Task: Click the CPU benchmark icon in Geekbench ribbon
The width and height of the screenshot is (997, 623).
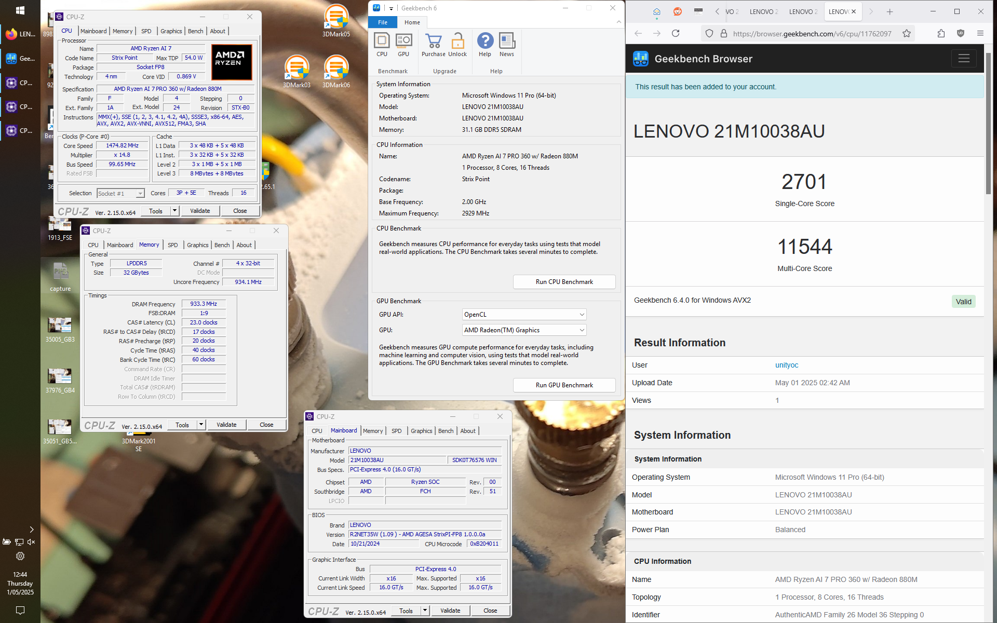Action: click(x=382, y=45)
